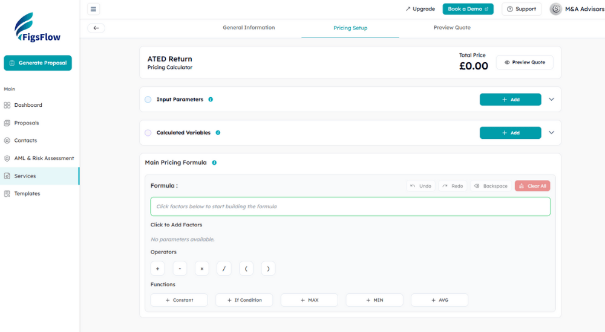Screen dimensions: 605x332
Task: Undo the last formula change
Action: [x=420, y=186]
